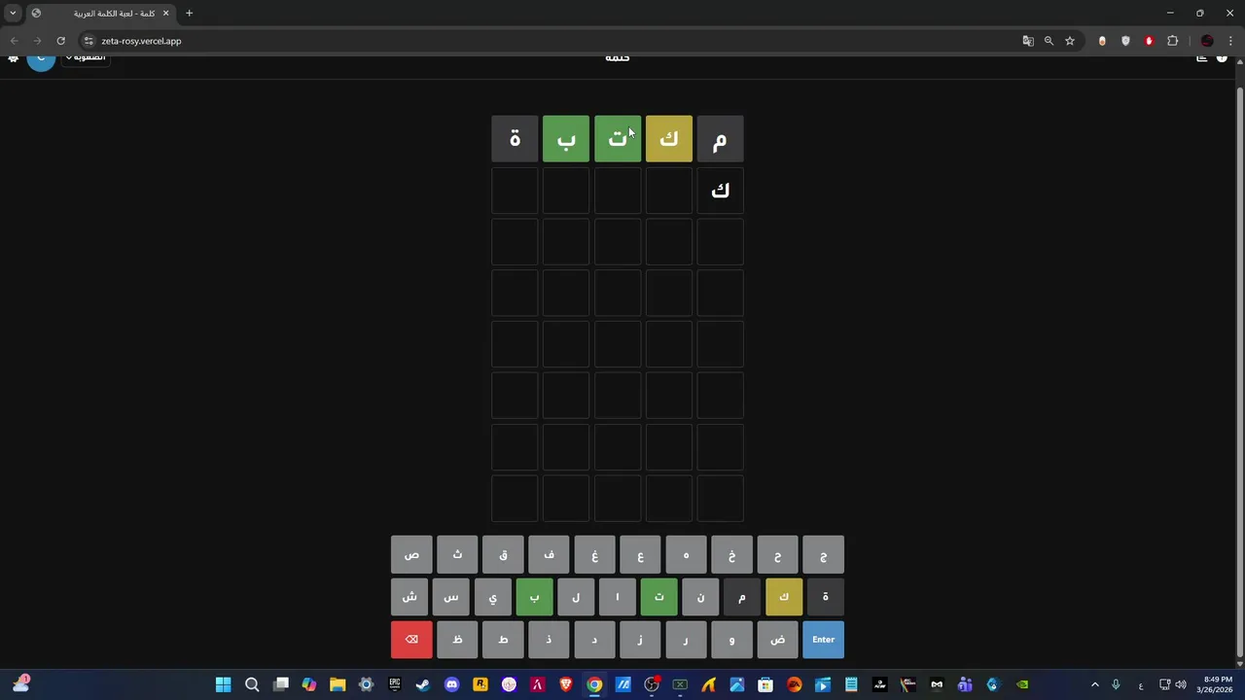Tap the ر key on keyboard
1245x700 pixels.
[x=686, y=640]
